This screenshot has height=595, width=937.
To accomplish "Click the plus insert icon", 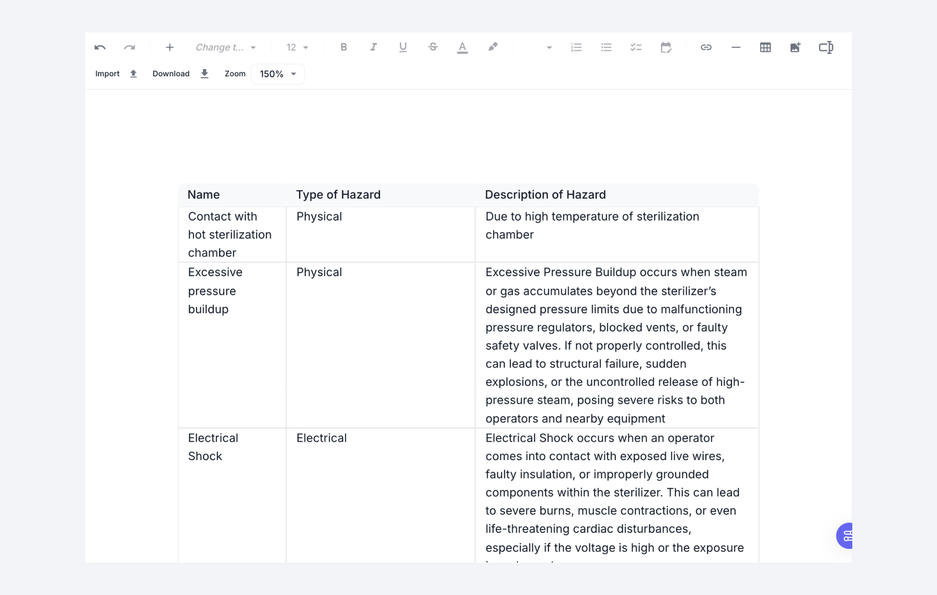I will point(169,48).
